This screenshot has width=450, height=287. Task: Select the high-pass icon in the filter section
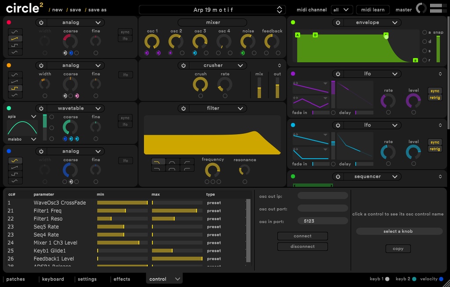point(186,162)
